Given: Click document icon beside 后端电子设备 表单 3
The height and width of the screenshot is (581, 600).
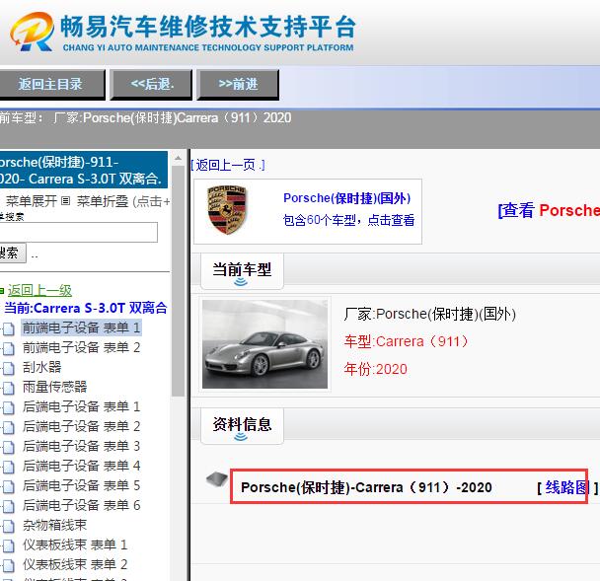Looking at the screenshot, I should click(x=9, y=448).
